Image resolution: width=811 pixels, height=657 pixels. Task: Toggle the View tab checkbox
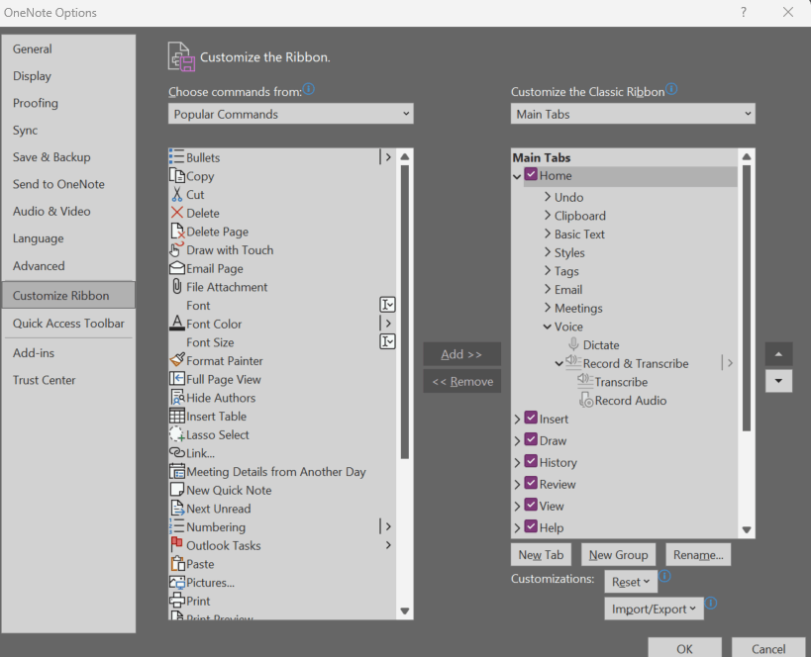(531, 504)
